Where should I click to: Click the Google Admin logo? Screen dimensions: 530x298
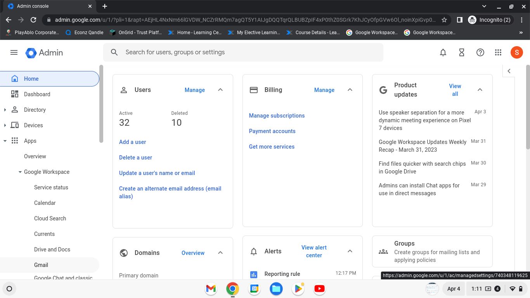(44, 52)
